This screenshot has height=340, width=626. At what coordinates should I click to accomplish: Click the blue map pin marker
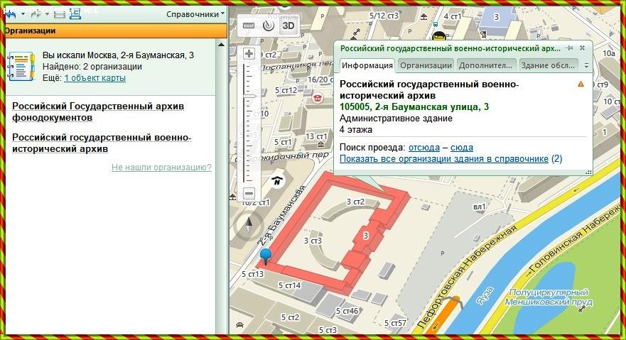(266, 255)
